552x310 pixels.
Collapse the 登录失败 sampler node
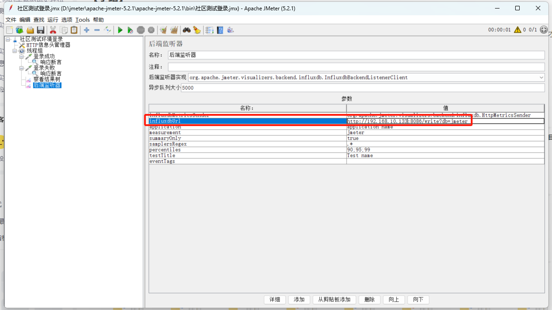pyautogui.click(x=22, y=68)
